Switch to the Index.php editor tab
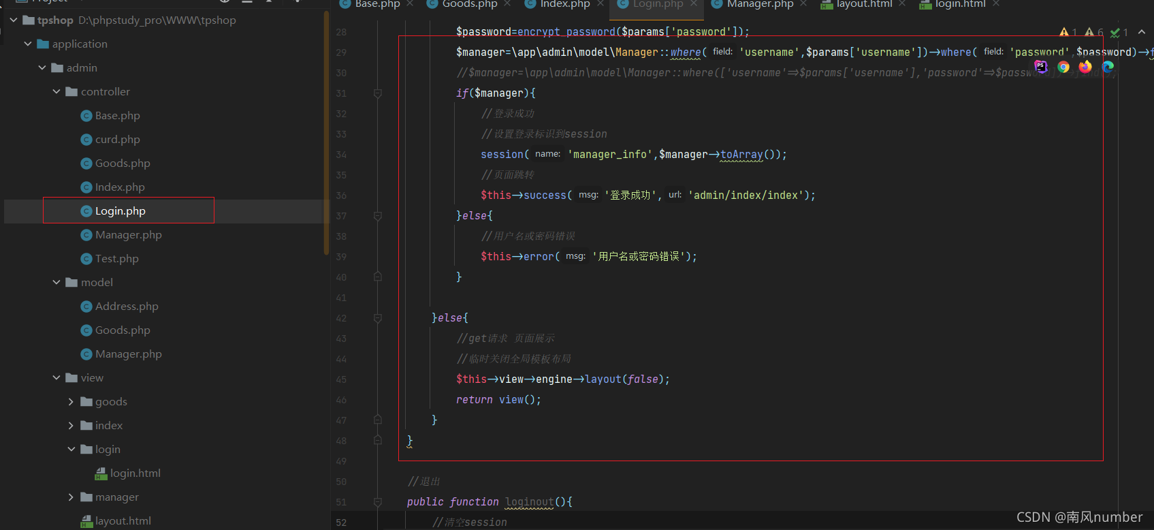Image resolution: width=1154 pixels, height=530 pixels. (x=565, y=4)
